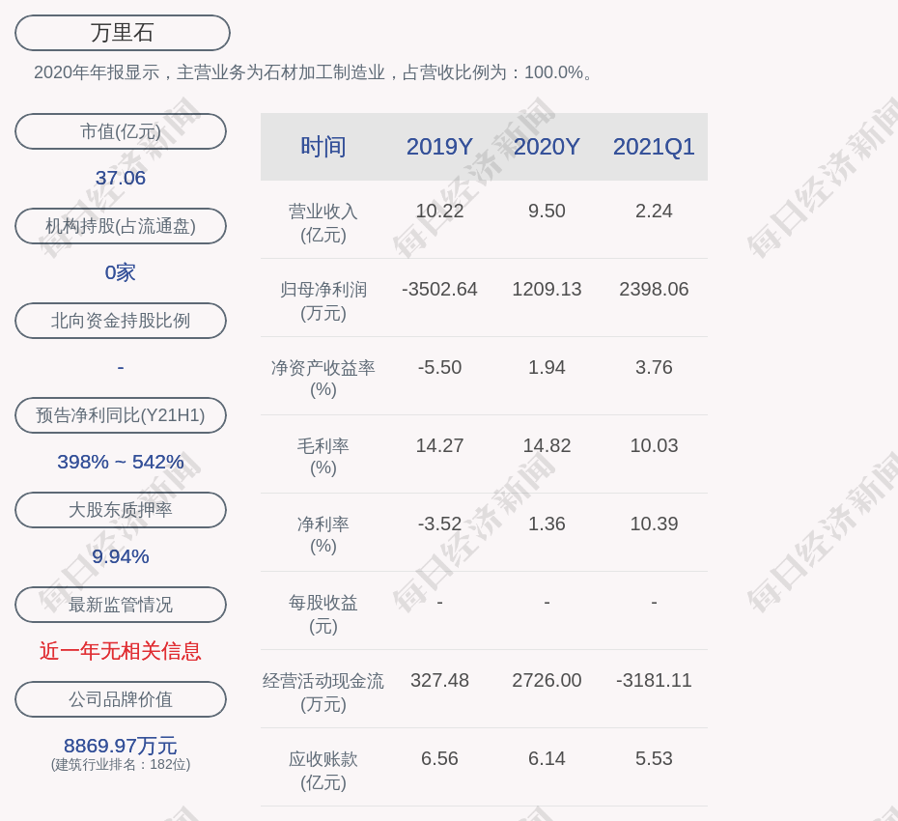Screen dimensions: 898x821
Task: Select the market value 37.06
Action: point(121,178)
